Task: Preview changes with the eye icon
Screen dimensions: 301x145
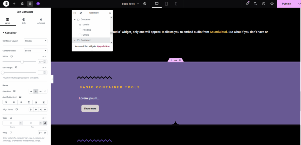Action: tap(272, 4)
